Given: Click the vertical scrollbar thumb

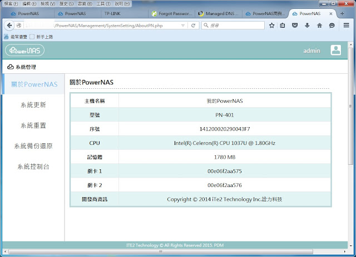Looking at the screenshot, I should point(350,106).
